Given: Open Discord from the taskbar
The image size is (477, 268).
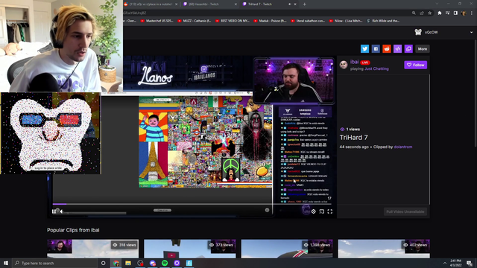Looking at the screenshot, I should (152, 263).
